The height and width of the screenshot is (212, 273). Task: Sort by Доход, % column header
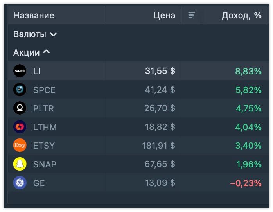242,16
